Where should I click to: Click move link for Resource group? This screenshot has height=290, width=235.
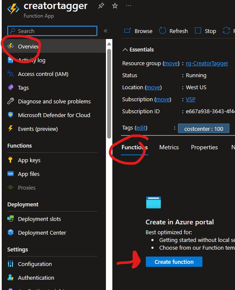coord(172,63)
